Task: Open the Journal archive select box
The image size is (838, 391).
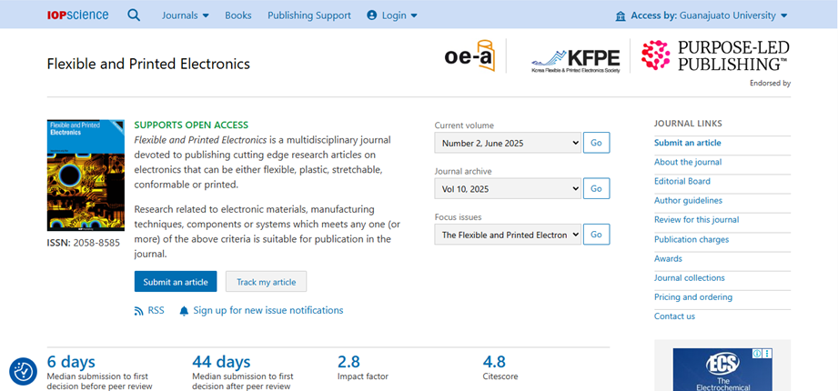Action: coord(508,188)
